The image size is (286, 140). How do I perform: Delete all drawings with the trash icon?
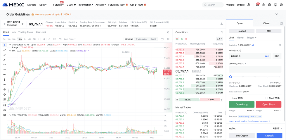[x=4, y=115]
